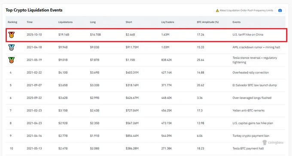Click the rank number 4 cell
The image size is (292, 156).
[x=11, y=72]
